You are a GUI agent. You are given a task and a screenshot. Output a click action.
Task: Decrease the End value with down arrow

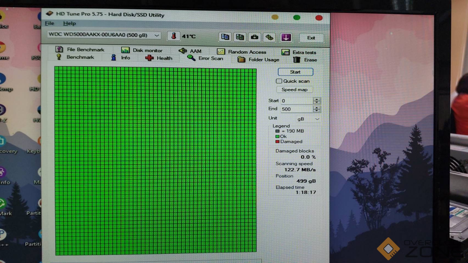pos(317,111)
